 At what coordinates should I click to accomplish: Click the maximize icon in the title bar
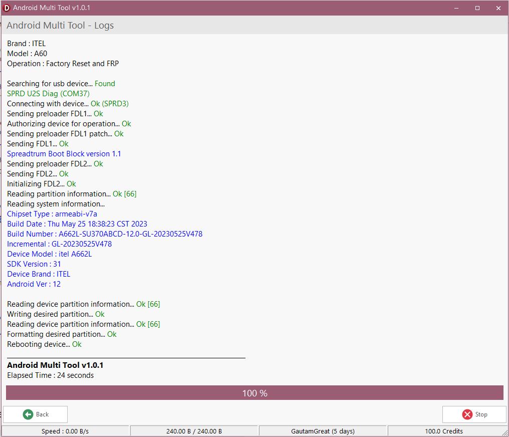pos(477,8)
